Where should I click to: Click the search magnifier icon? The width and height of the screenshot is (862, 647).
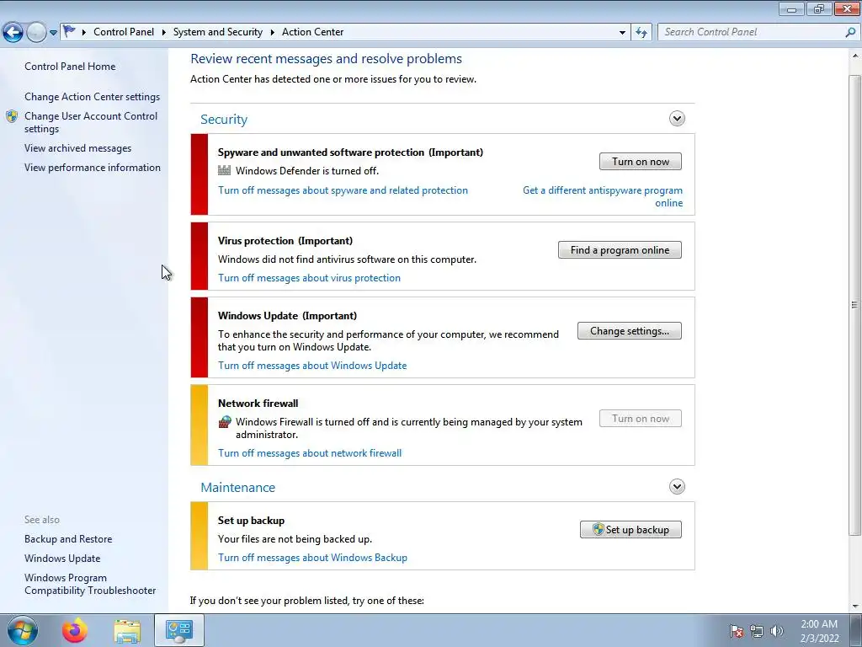pyautogui.click(x=850, y=32)
